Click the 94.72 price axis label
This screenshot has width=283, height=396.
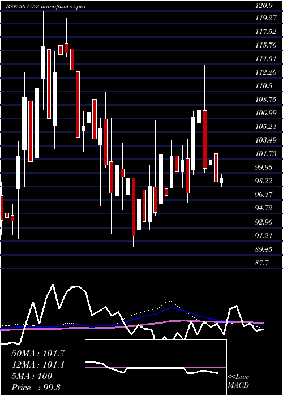tap(264, 208)
